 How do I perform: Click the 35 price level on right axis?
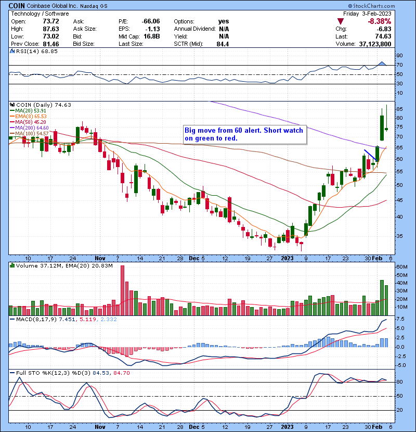[x=399, y=236]
